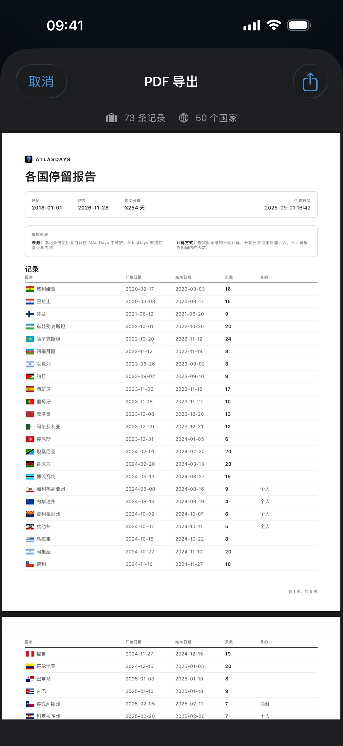Tap the Tunisia flag beside 突尼斯
This screenshot has width=343, height=746.
click(x=30, y=439)
